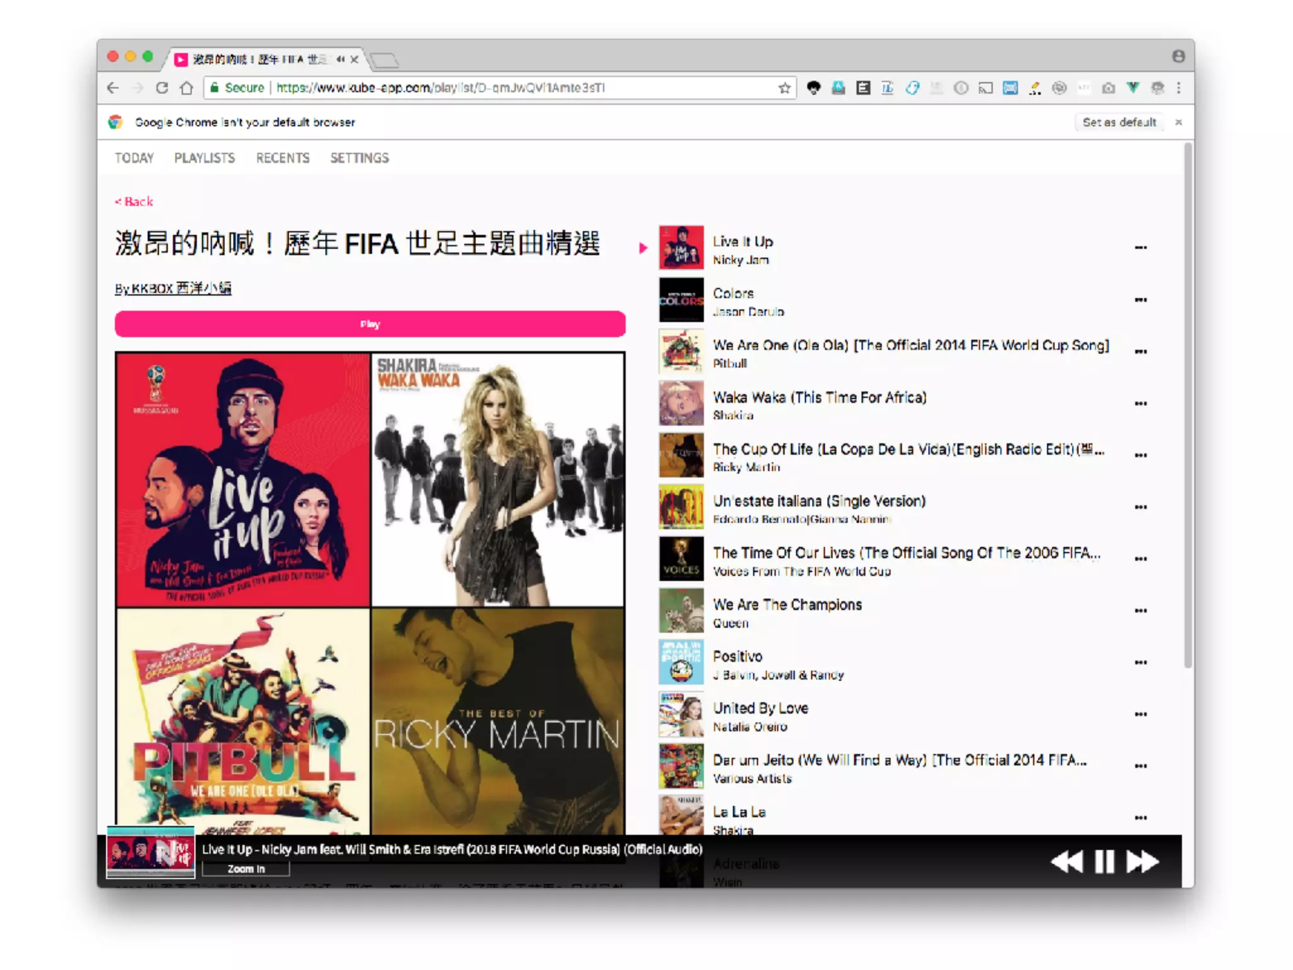This screenshot has height=970, width=1293.
Task: Bookmark page with the star icon
Action: click(x=784, y=88)
